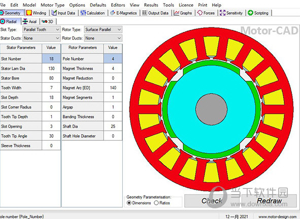
Task: Click the 'Stator Parameters' column header
Action: (x=21, y=49)
